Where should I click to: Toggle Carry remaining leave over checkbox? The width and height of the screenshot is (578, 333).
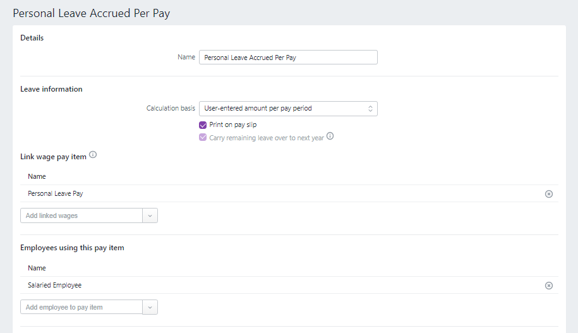click(x=203, y=137)
